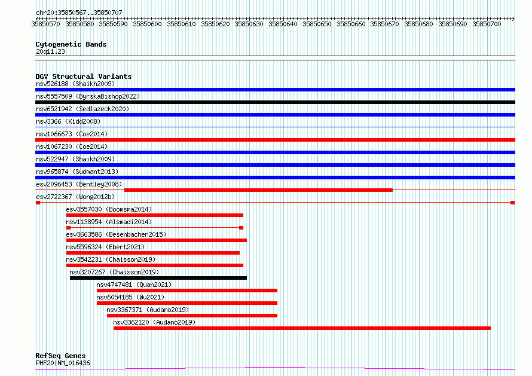The height and width of the screenshot is (376, 532).
Task: Click the red bar under nsv6054185
Action: [187, 303]
